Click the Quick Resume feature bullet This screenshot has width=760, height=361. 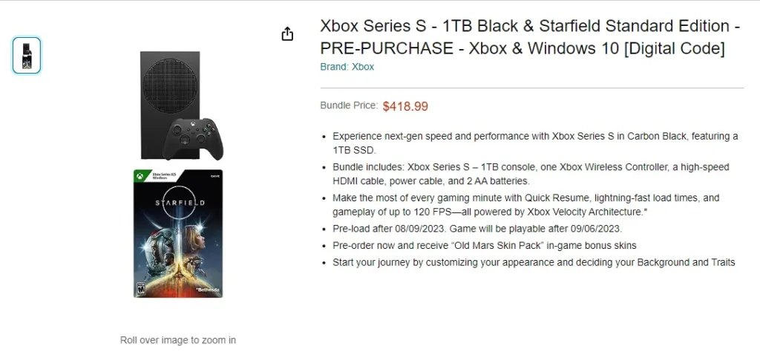pos(525,205)
